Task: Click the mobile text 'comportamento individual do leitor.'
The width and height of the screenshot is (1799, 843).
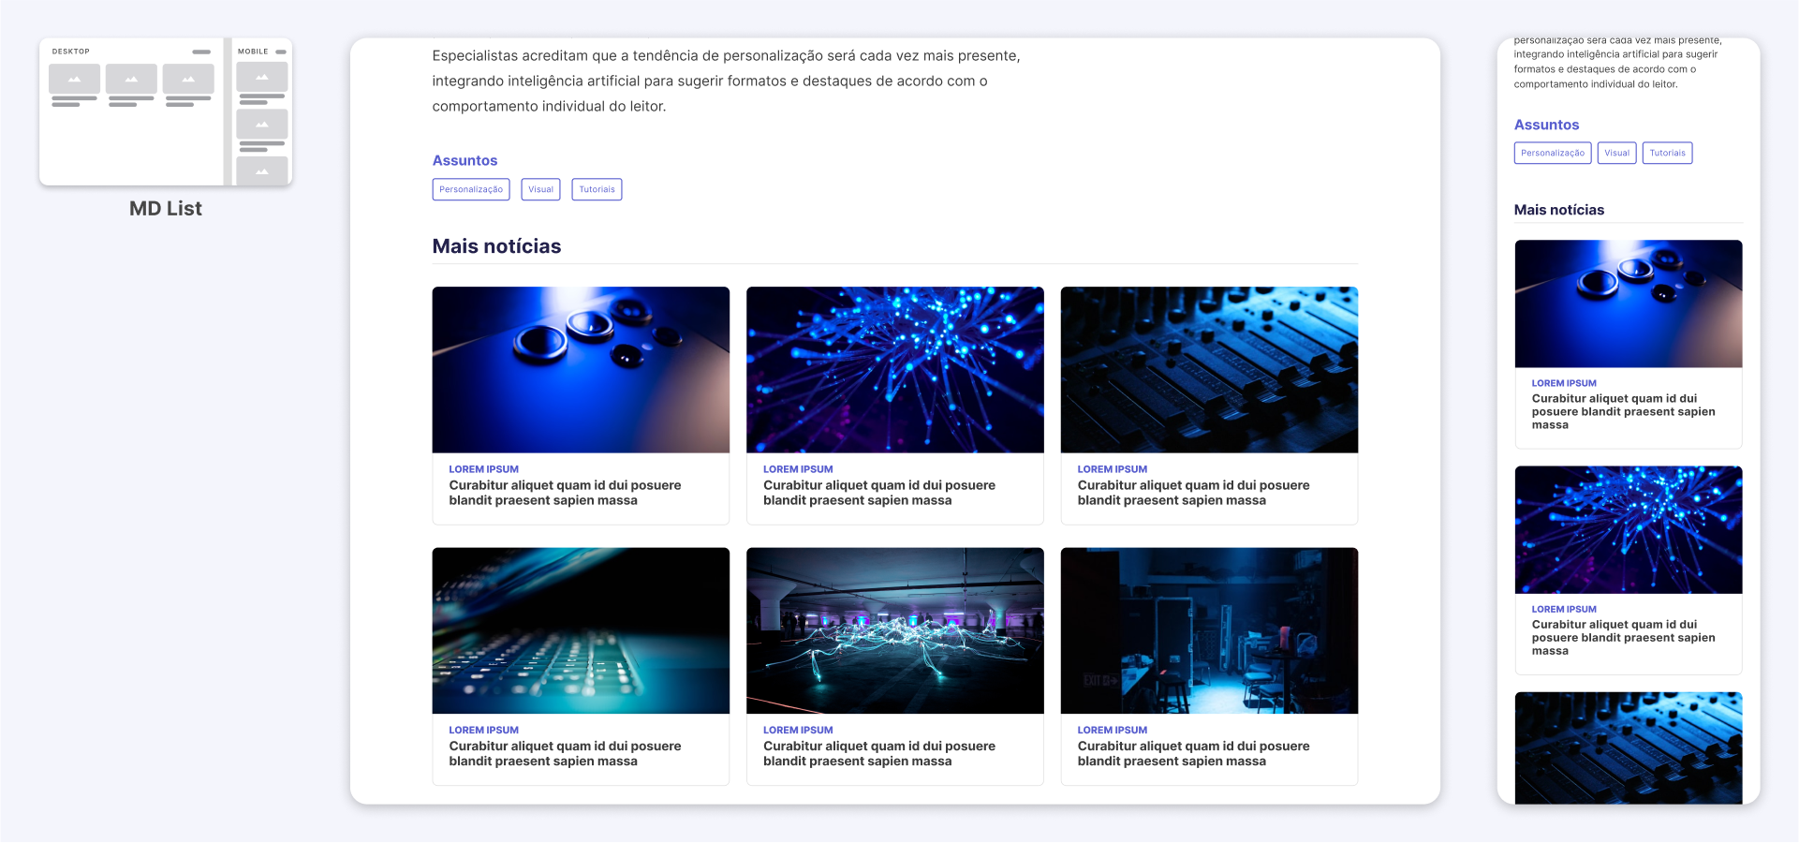Action: pos(1596,84)
